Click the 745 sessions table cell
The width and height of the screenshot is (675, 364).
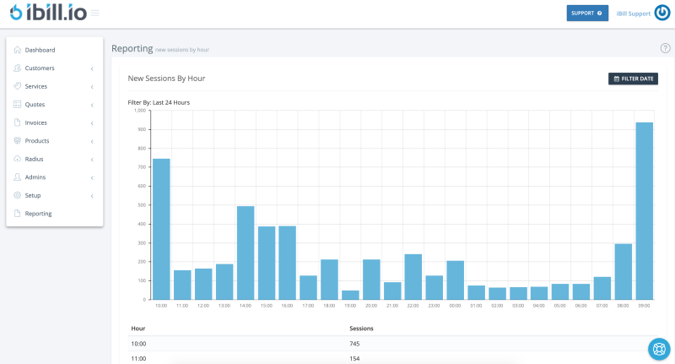click(354, 344)
